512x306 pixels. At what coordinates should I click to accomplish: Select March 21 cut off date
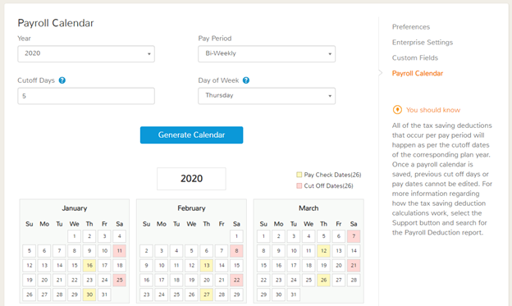[354, 266]
